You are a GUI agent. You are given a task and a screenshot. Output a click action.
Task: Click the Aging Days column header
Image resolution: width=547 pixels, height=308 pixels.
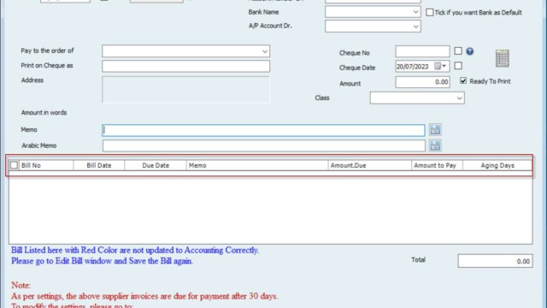(x=497, y=165)
